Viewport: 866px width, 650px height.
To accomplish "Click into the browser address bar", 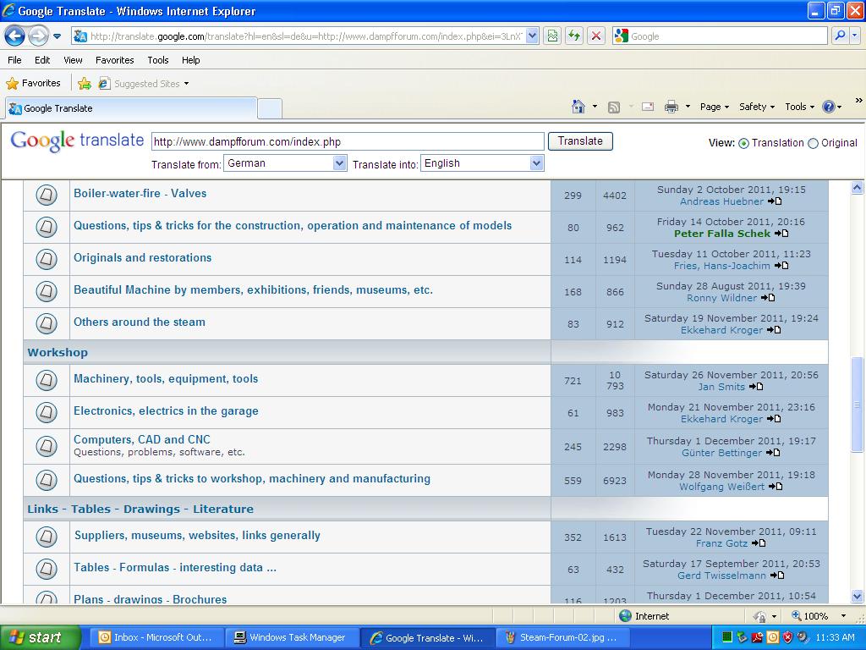I will tap(306, 36).
